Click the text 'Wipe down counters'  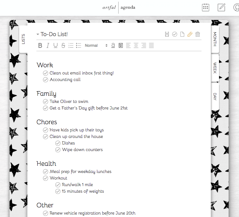pyautogui.click(x=82, y=150)
